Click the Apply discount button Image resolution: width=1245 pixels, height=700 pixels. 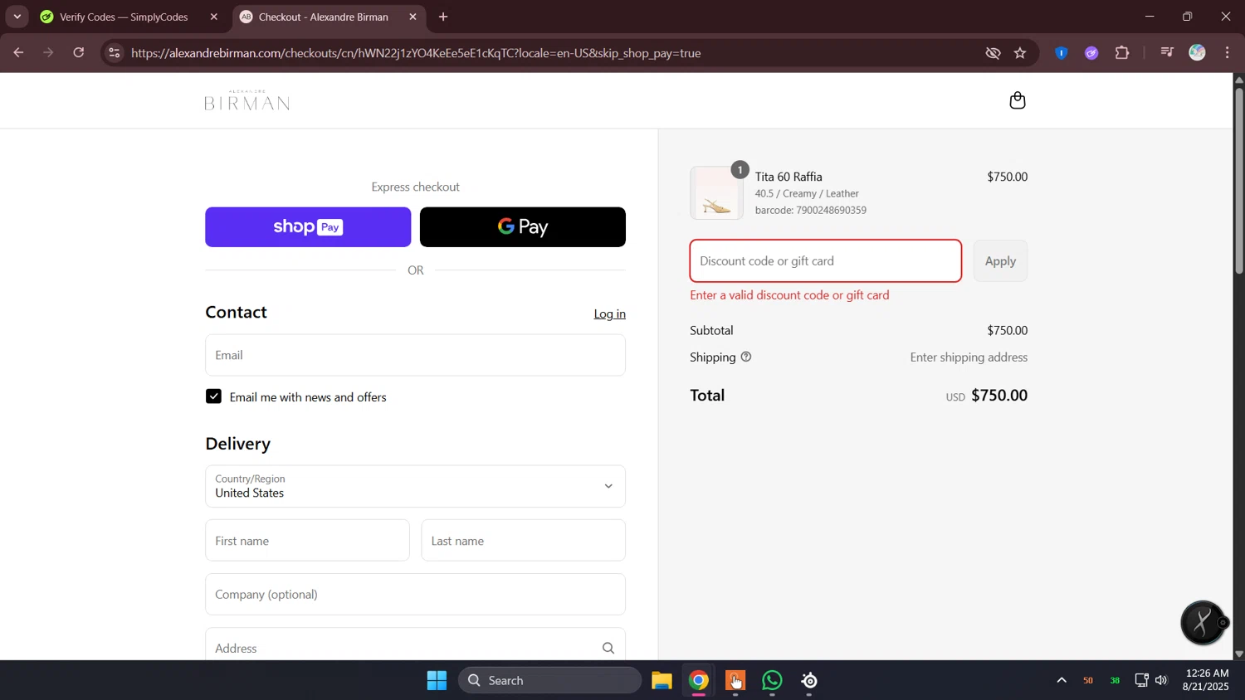tap(1000, 261)
